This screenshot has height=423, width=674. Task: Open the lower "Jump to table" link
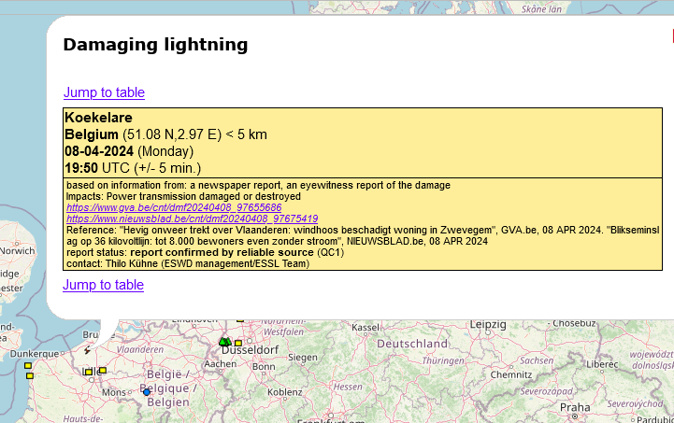(103, 285)
